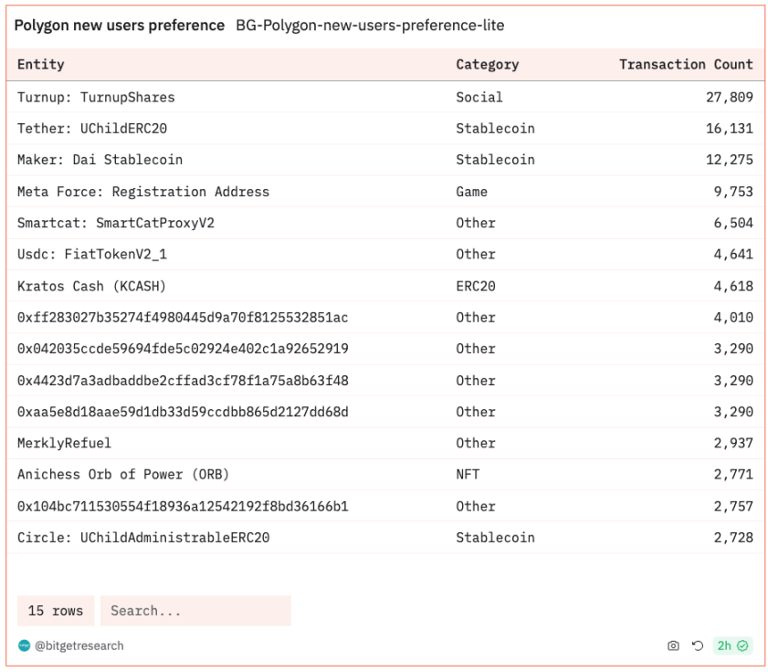This screenshot has width=768, height=672.
Task: Click the Search input field
Action: 195,611
